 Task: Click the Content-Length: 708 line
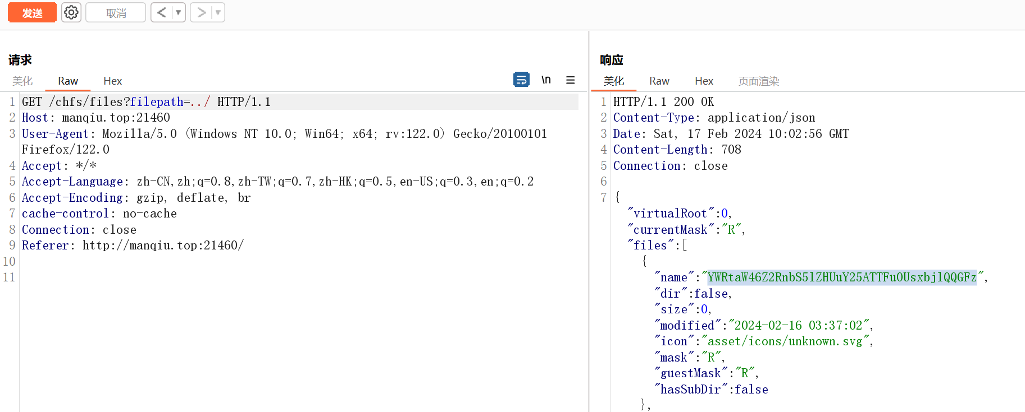pyautogui.click(x=677, y=150)
